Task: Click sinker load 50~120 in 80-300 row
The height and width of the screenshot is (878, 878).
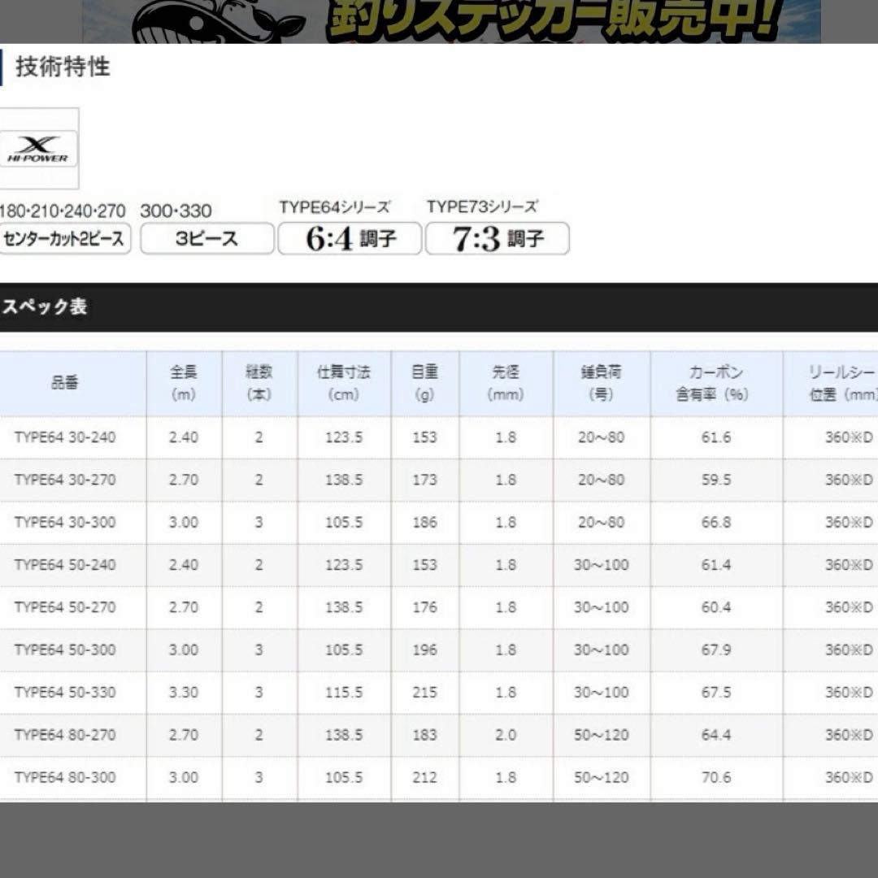Action: coord(601,778)
